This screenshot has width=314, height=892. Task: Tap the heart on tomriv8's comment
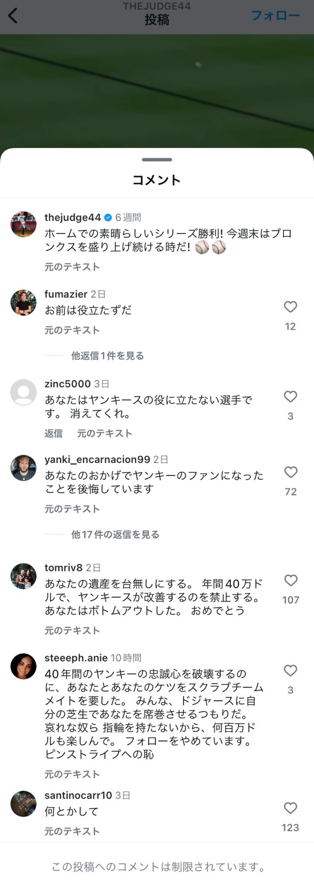click(x=290, y=581)
